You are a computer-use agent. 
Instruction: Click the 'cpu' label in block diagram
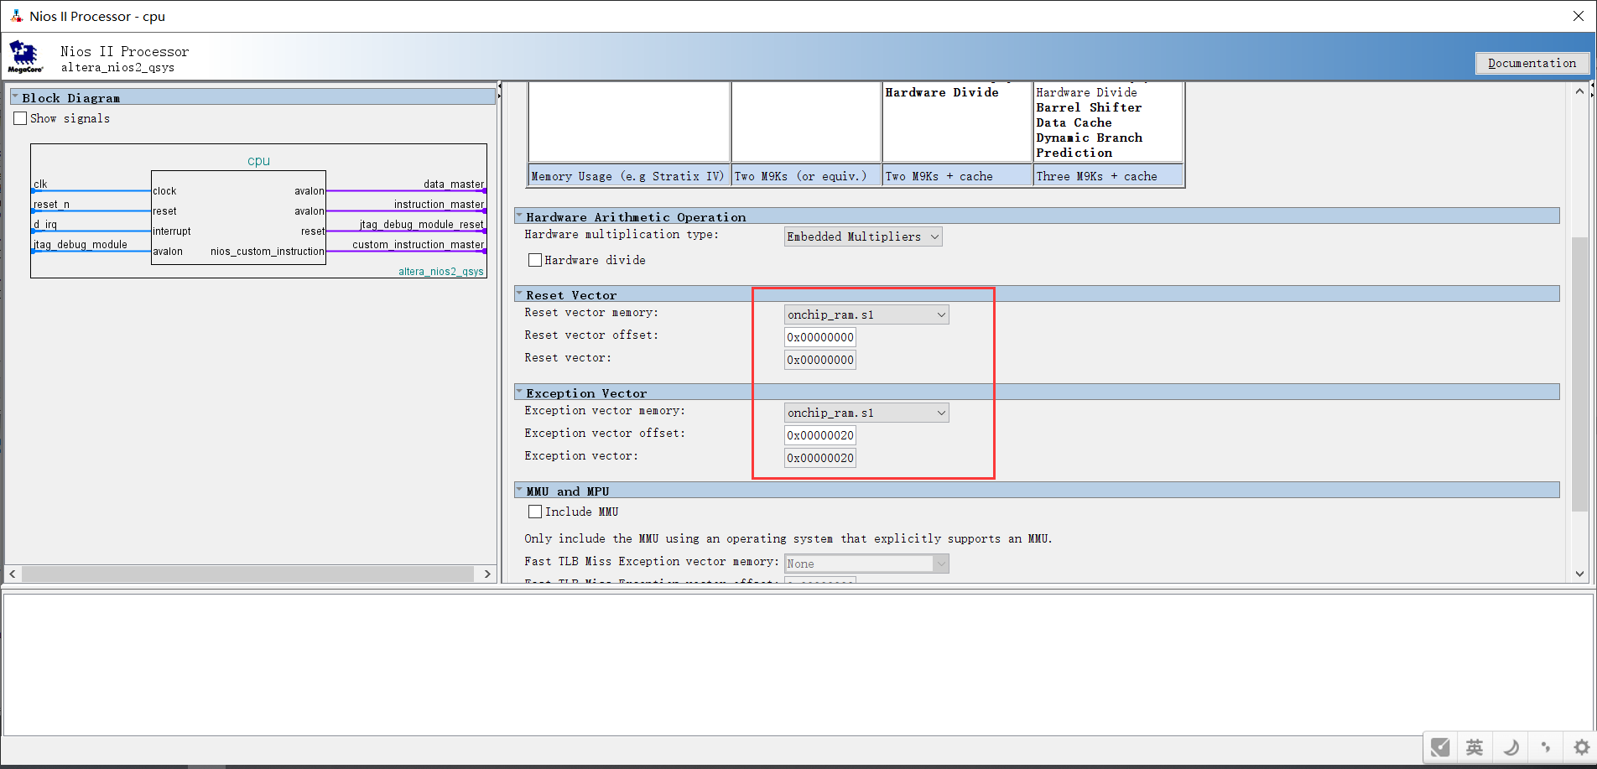tap(258, 161)
